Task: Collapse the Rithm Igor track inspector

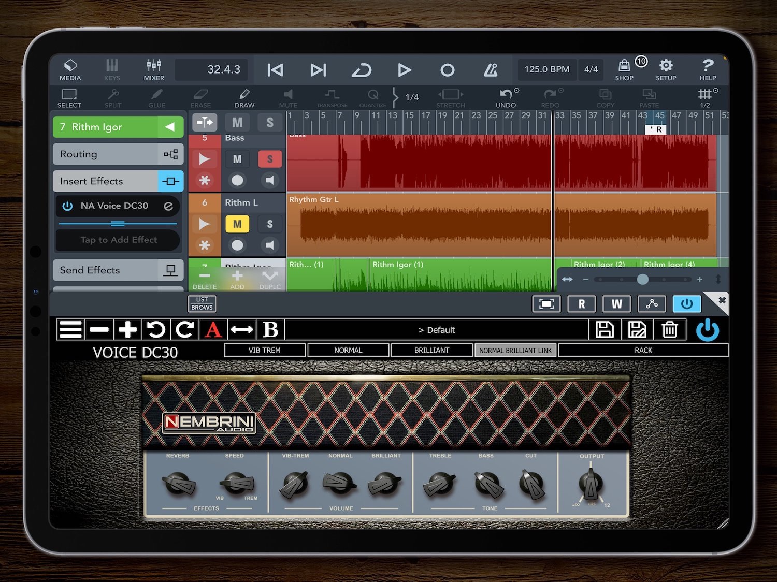Action: pos(170,127)
